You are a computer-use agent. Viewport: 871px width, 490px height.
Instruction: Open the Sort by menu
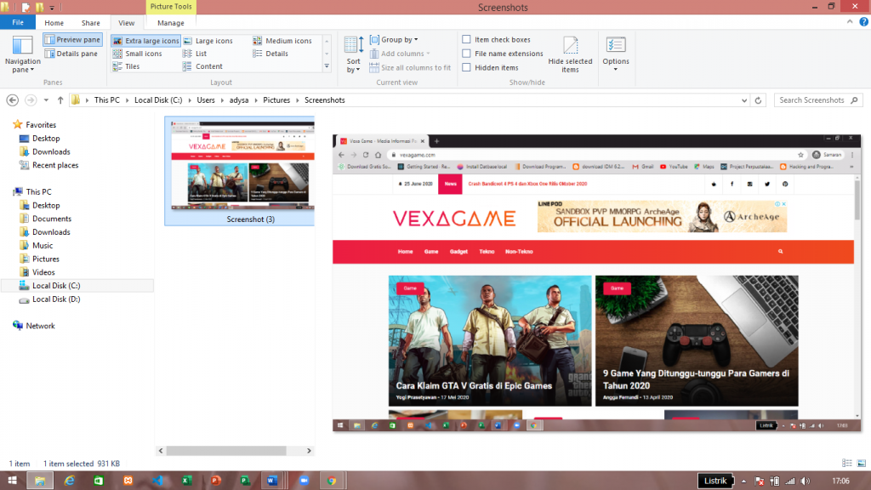[354, 54]
